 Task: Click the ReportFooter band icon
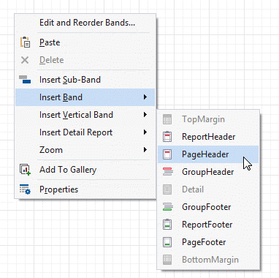point(167,225)
